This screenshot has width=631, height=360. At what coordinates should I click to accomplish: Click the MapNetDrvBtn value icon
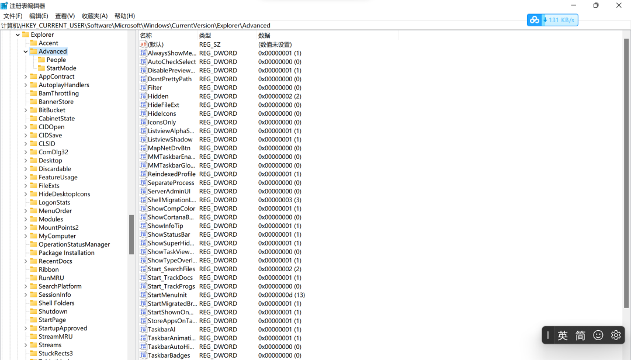click(x=143, y=148)
